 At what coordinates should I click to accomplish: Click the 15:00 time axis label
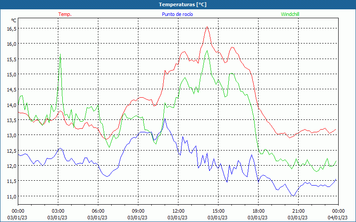pyautogui.click(x=218, y=211)
